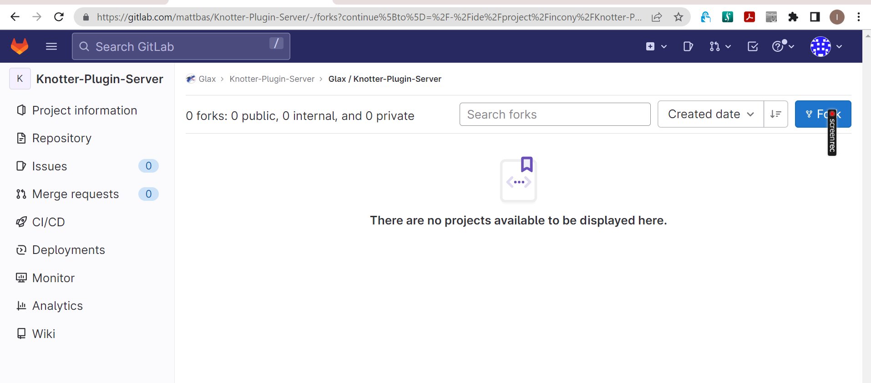Open the hamburger main menu
Screen dimensions: 871x383
point(51,46)
